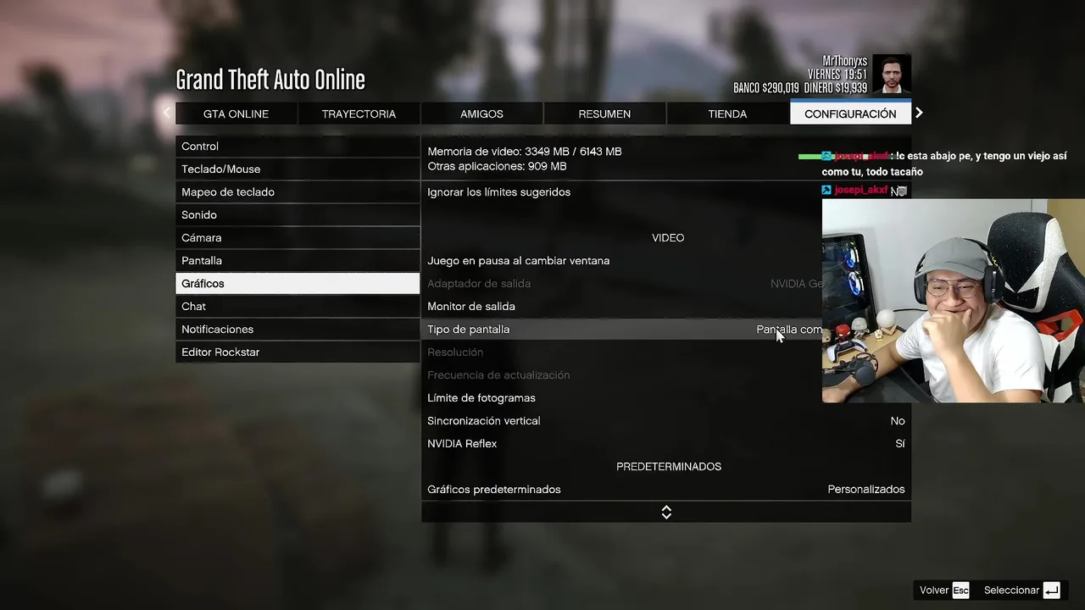1085x610 pixels.
Task: Go to the TIENDA tab
Action: (727, 114)
